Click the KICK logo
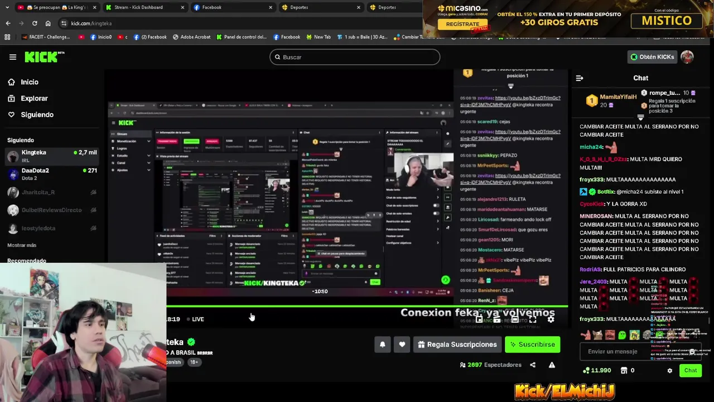This screenshot has height=402, width=714. (x=44, y=57)
